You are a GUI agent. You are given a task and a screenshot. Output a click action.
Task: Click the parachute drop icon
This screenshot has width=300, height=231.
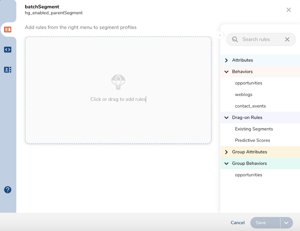pos(118,82)
